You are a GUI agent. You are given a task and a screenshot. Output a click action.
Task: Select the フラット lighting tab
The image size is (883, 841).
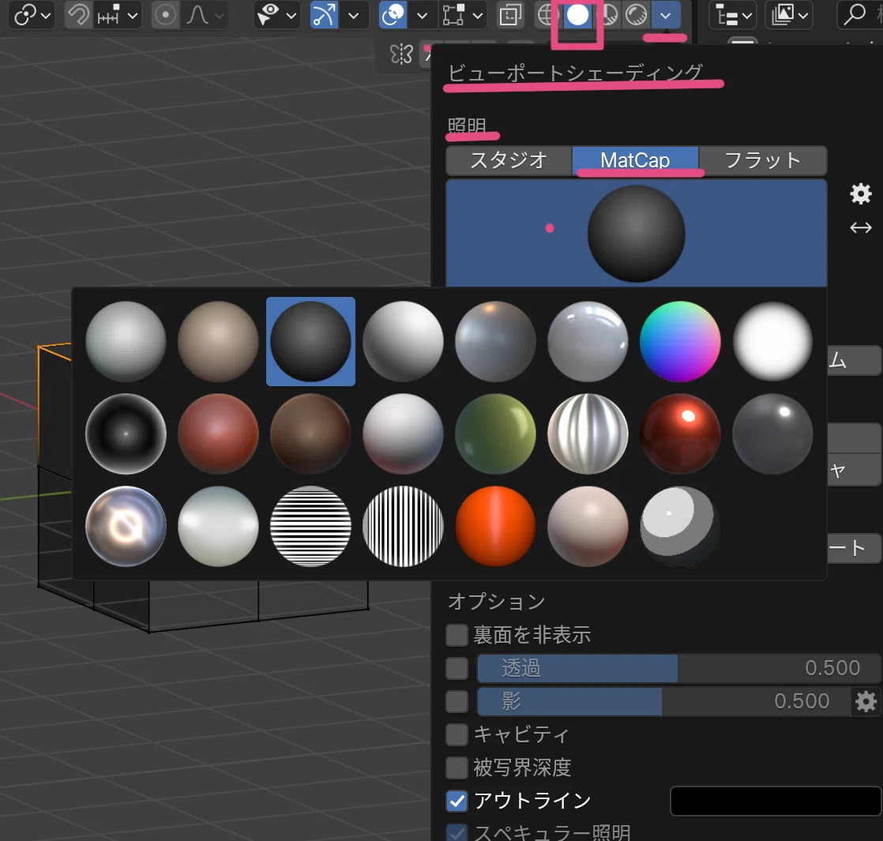click(762, 160)
